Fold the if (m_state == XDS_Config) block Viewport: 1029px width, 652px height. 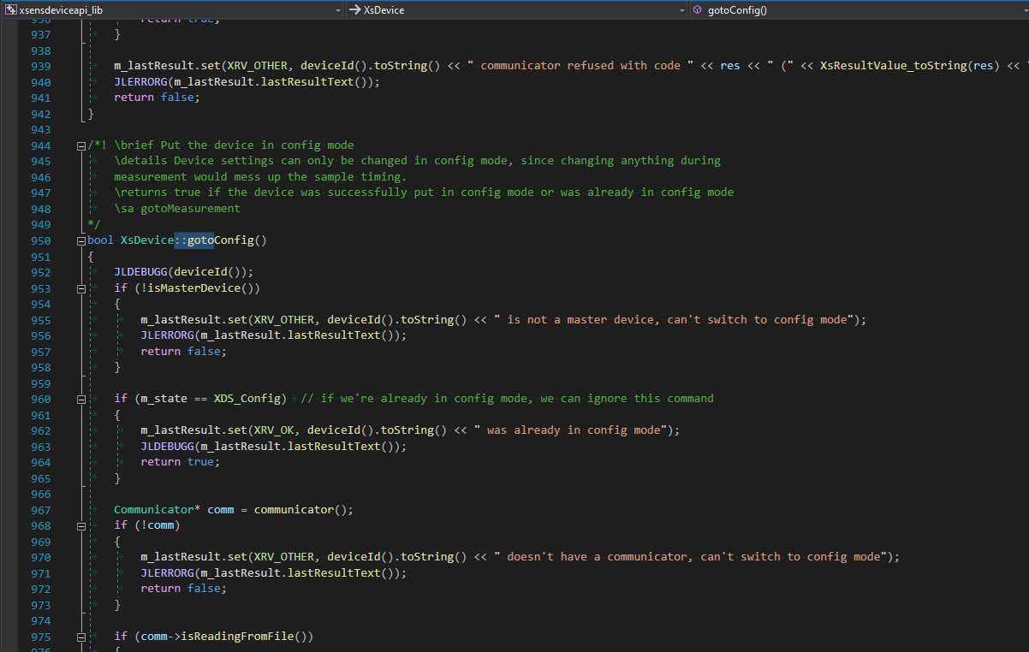tap(81, 399)
